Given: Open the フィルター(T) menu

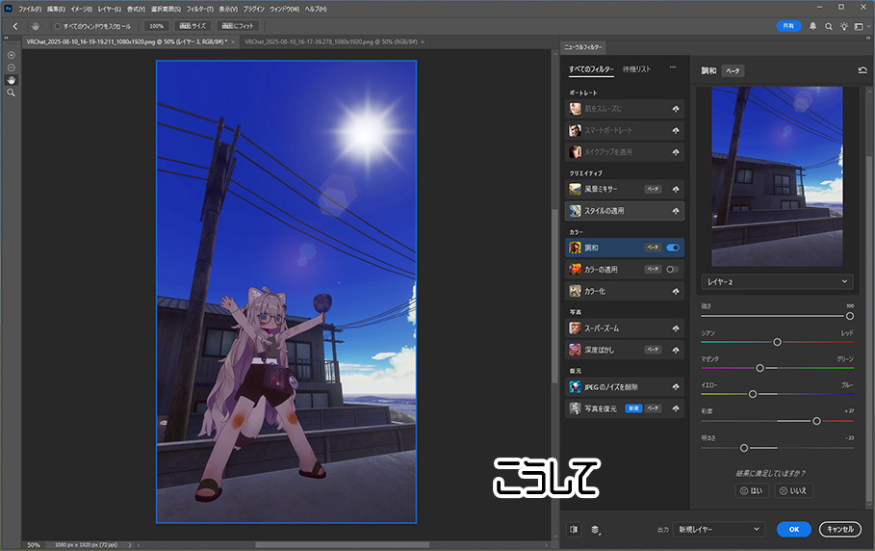Looking at the screenshot, I should [x=200, y=9].
